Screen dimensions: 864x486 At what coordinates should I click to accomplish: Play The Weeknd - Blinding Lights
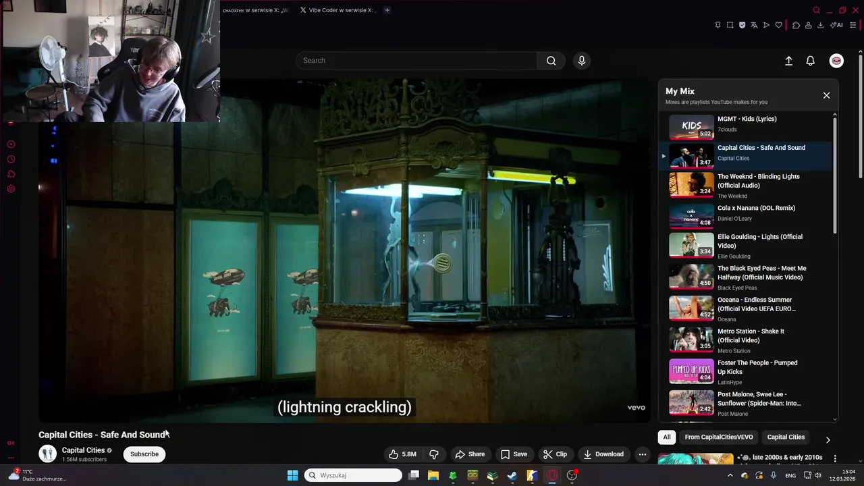(746, 186)
